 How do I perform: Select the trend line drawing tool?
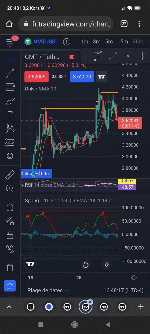10,73
